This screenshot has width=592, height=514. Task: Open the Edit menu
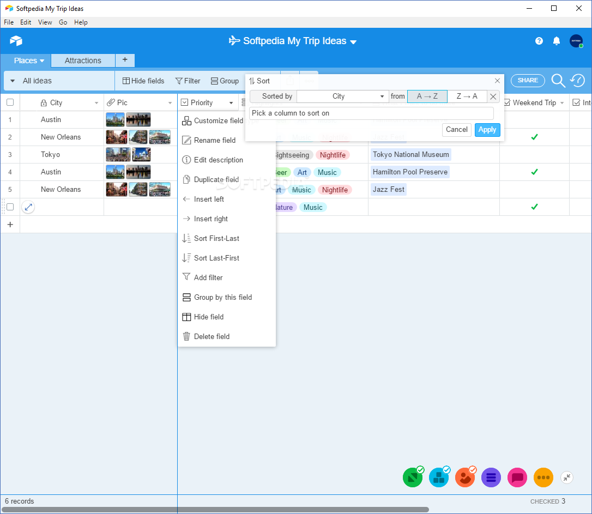click(26, 22)
